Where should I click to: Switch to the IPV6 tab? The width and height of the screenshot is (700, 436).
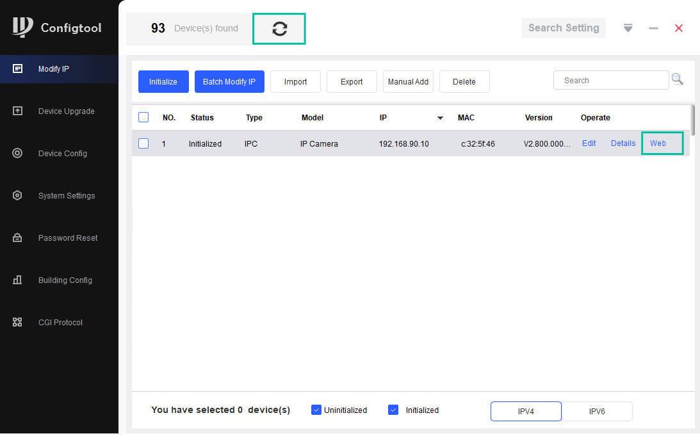pos(596,411)
